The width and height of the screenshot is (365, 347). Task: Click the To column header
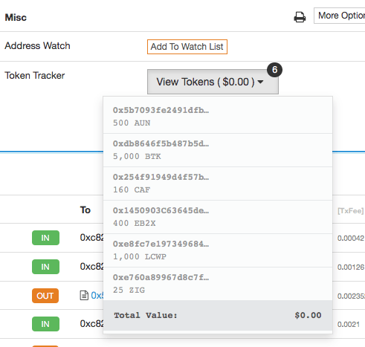click(85, 210)
